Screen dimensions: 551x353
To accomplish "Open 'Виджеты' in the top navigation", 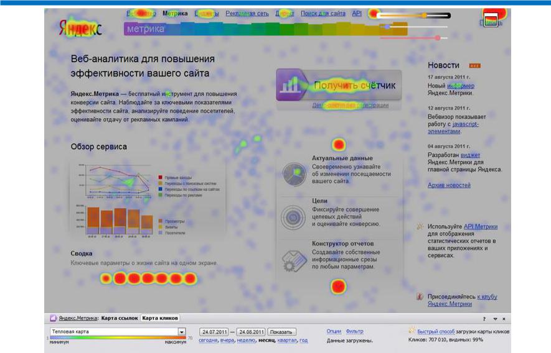I will pyautogui.click(x=207, y=13).
